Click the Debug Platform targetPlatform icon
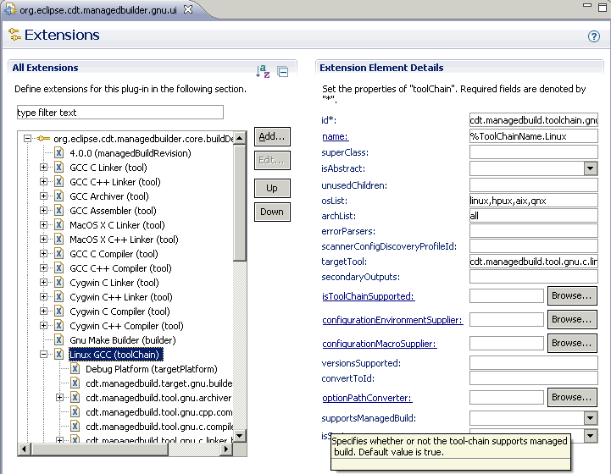This screenshot has height=474, width=611. pos(75,369)
